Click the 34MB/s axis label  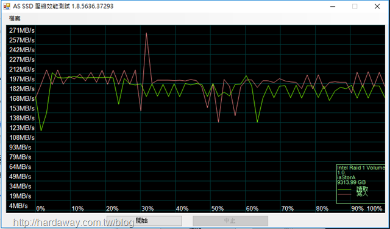pyautogui.click(x=20, y=186)
